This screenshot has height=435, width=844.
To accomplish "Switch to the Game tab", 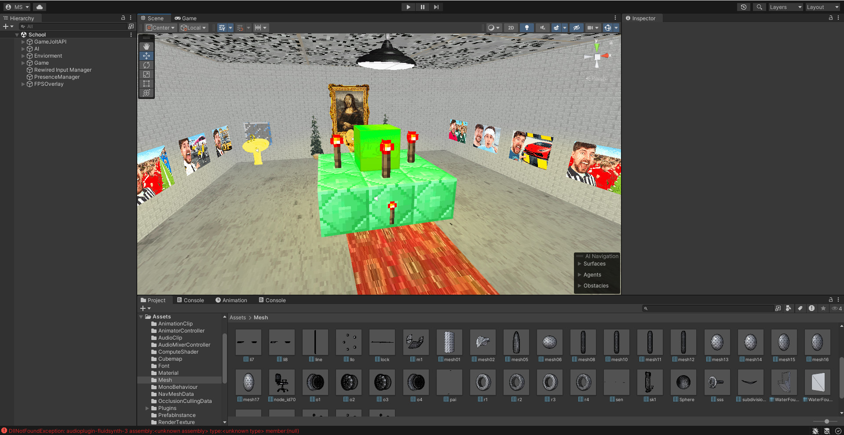I will coord(186,18).
